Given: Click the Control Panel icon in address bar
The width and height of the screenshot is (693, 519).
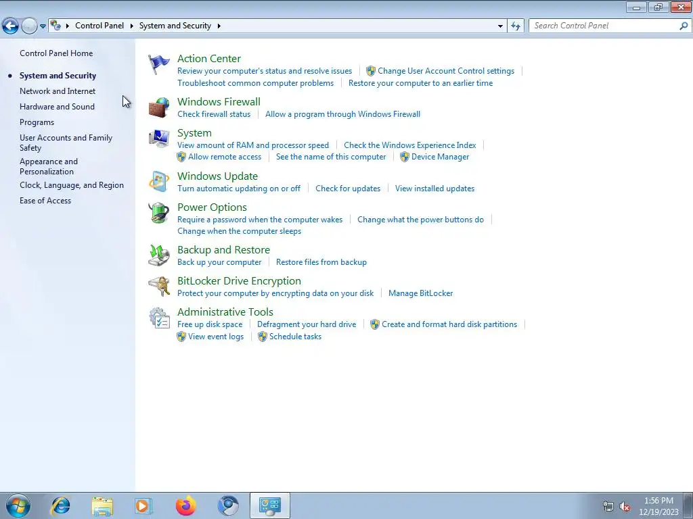Looking at the screenshot, I should tap(55, 26).
